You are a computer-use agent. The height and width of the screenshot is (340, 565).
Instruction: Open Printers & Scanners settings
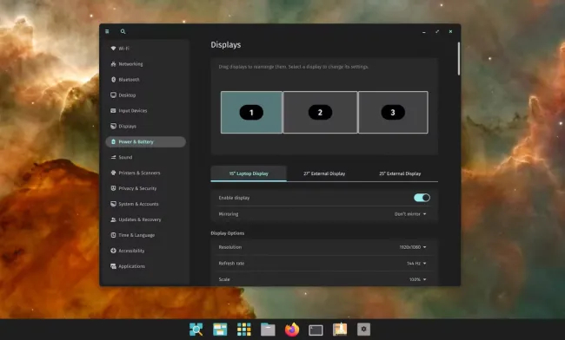tap(145, 173)
